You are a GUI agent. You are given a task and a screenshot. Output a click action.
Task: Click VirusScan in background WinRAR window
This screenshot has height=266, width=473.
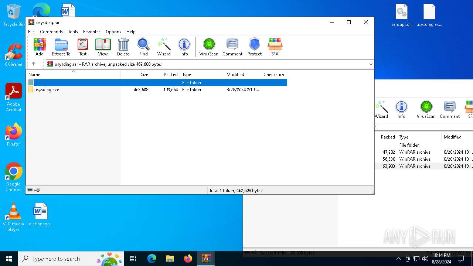click(x=426, y=109)
